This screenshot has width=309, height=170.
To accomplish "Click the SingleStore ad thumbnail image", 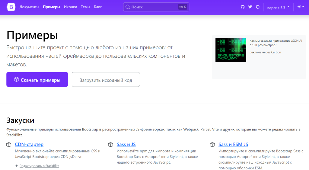I will point(231,50).
